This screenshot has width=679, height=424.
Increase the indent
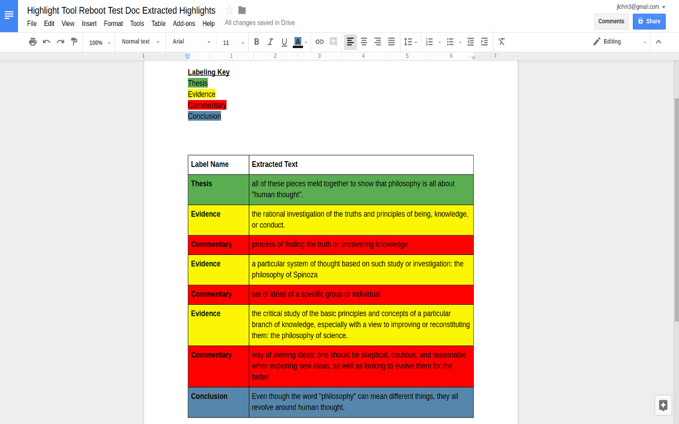pyautogui.click(x=484, y=41)
